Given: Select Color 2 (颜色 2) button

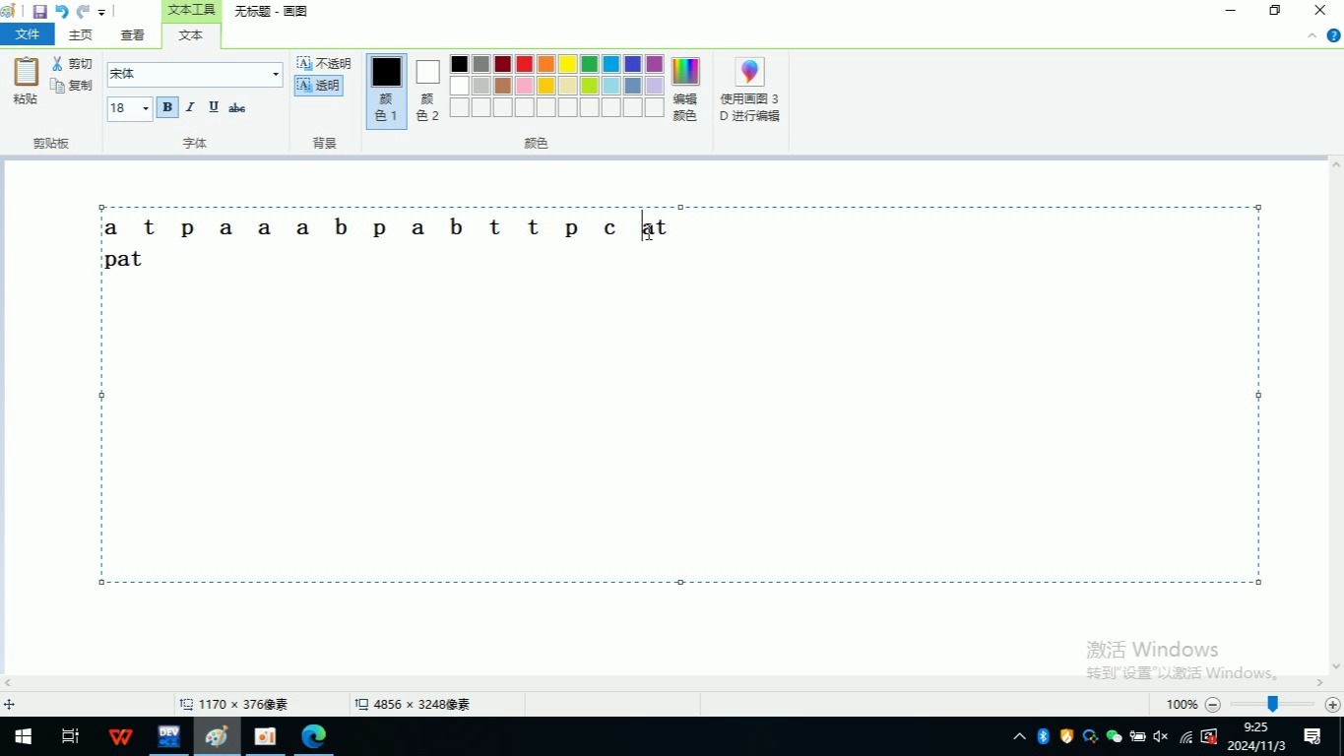Looking at the screenshot, I should coord(427,91).
